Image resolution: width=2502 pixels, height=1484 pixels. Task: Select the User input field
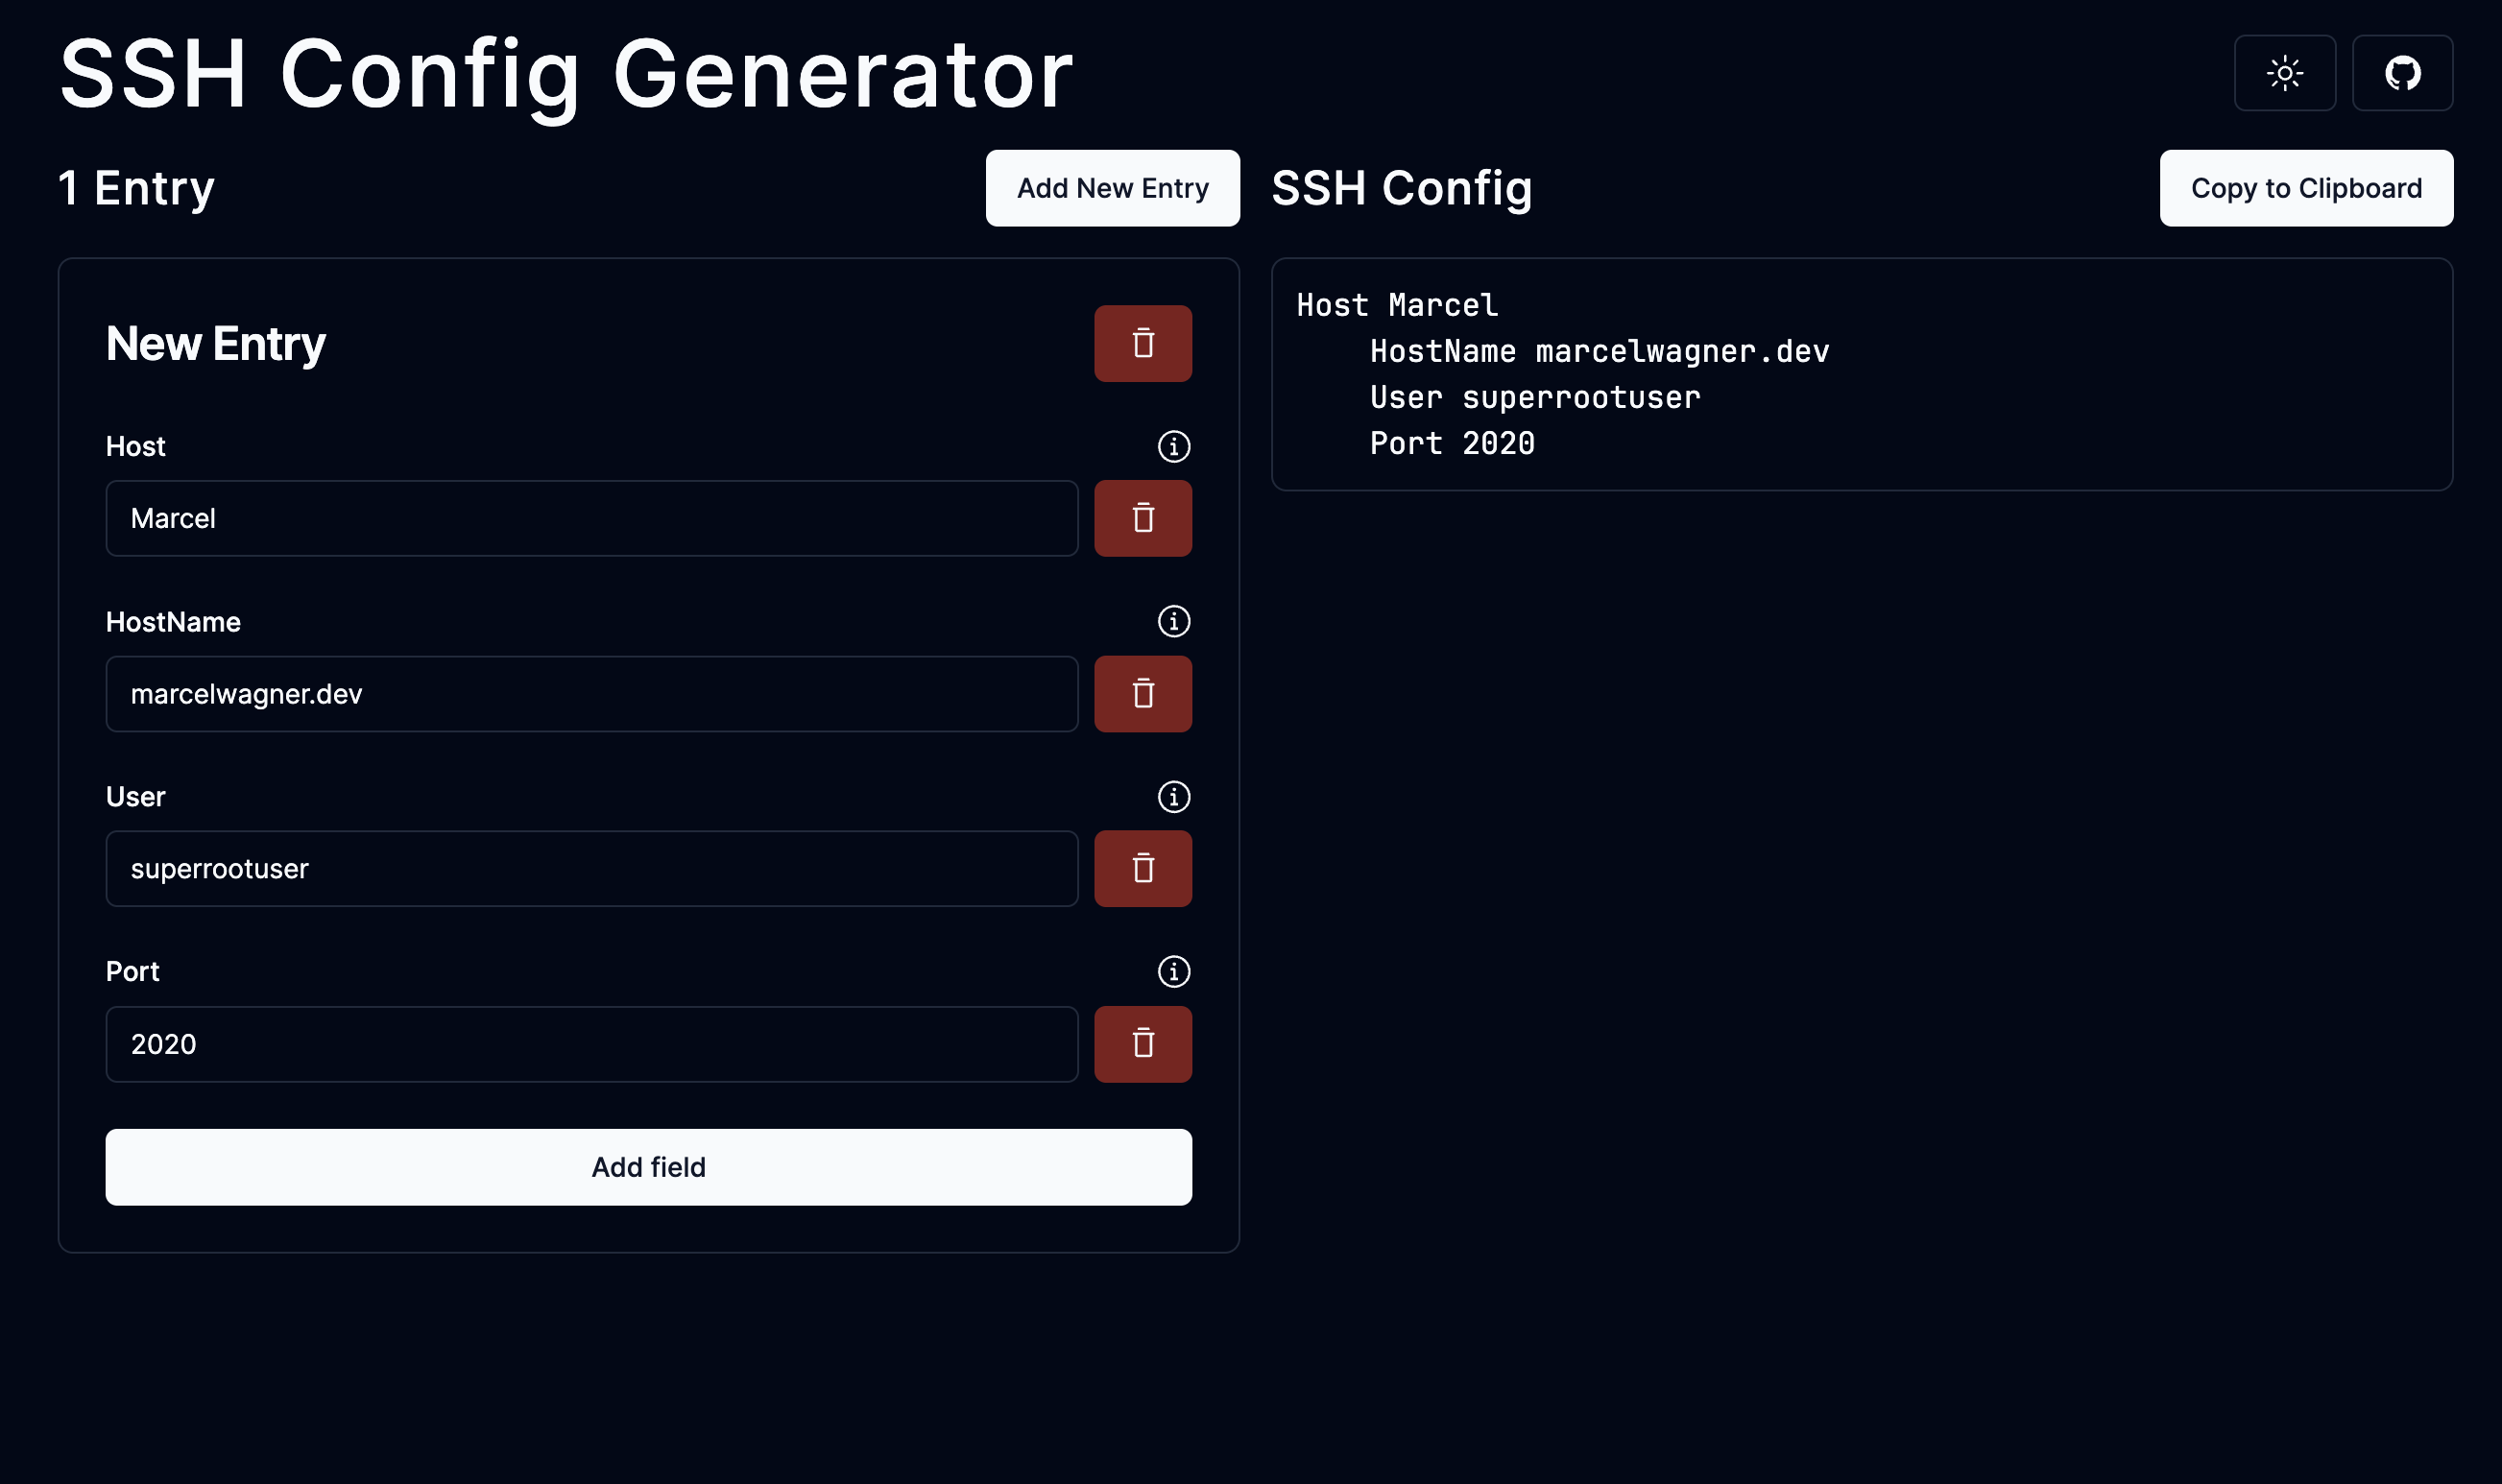592,868
